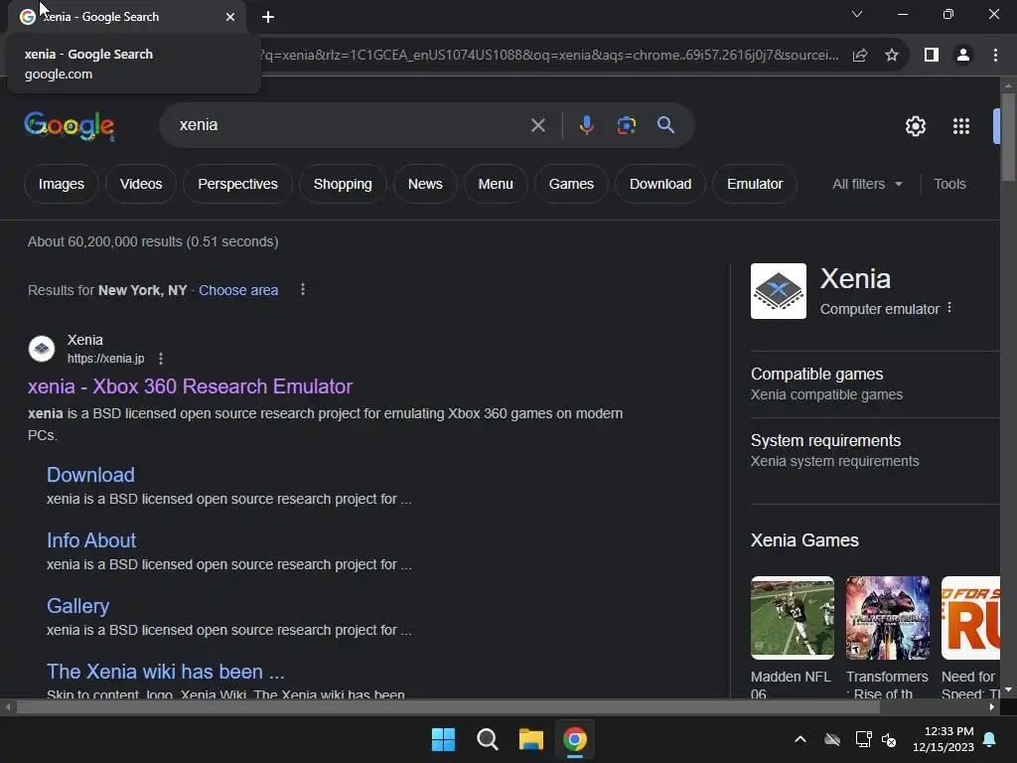Image resolution: width=1017 pixels, height=763 pixels.
Task: Click Chrome icon in taskbar
Action: pos(575,739)
